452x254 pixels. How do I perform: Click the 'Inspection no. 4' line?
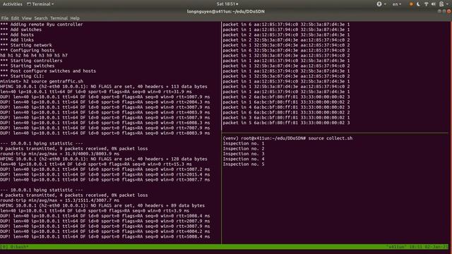coord(244,159)
